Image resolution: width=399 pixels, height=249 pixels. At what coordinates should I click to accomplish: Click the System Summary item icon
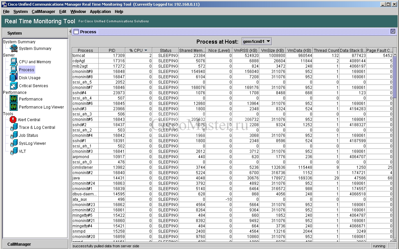click(14, 48)
